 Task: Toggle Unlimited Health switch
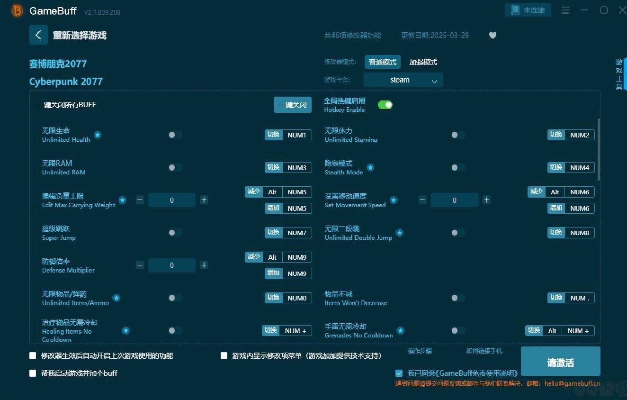point(175,135)
